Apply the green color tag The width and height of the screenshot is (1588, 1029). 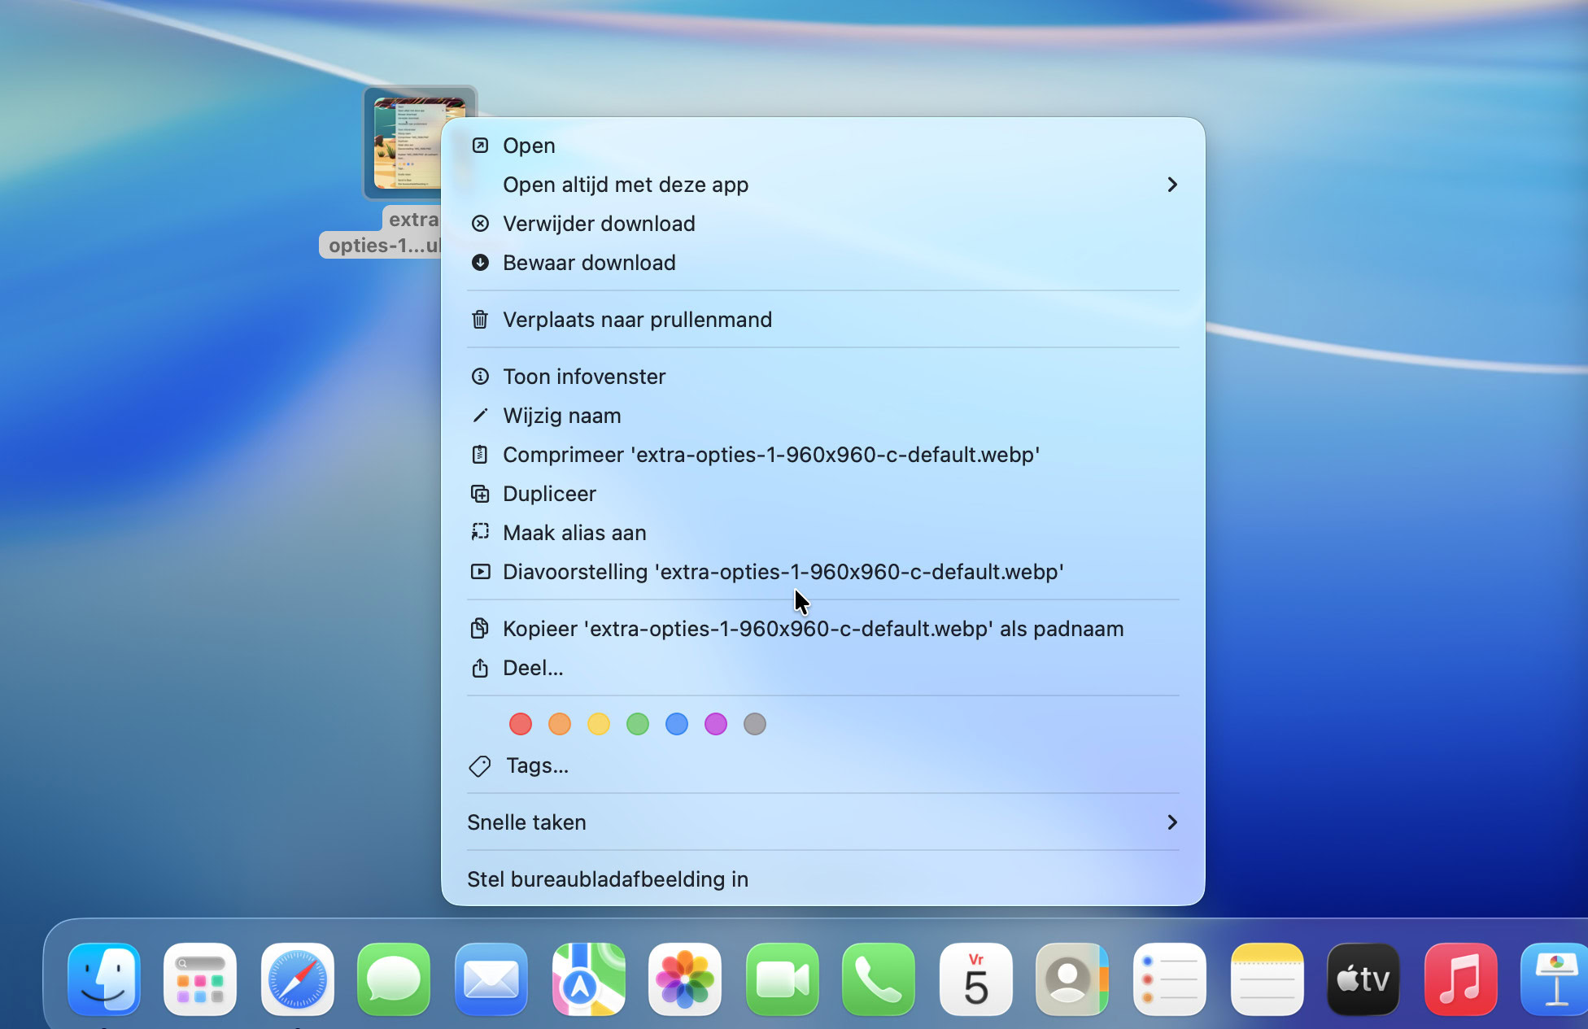[x=638, y=724]
